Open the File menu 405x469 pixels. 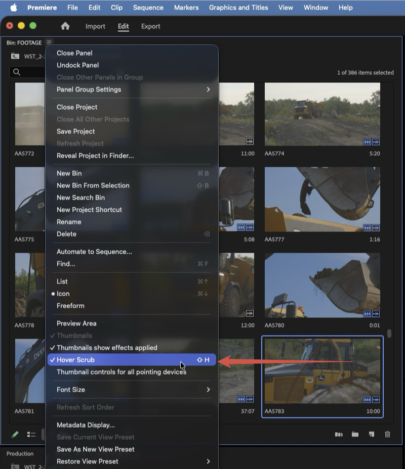click(72, 8)
